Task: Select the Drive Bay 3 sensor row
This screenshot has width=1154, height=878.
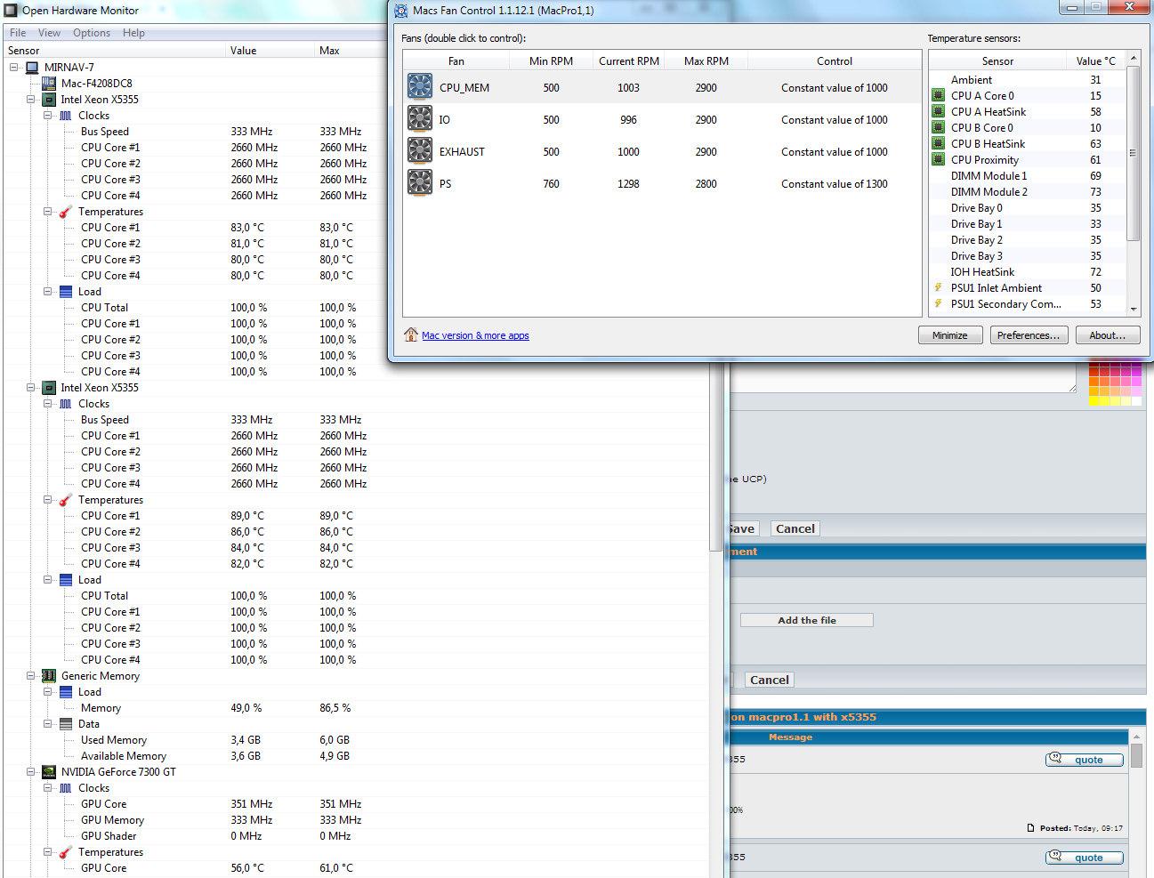Action: point(1028,256)
